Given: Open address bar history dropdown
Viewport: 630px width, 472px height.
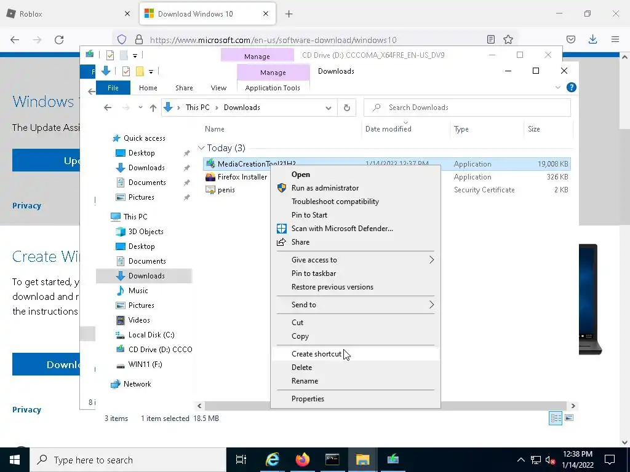Looking at the screenshot, I should (x=329, y=108).
